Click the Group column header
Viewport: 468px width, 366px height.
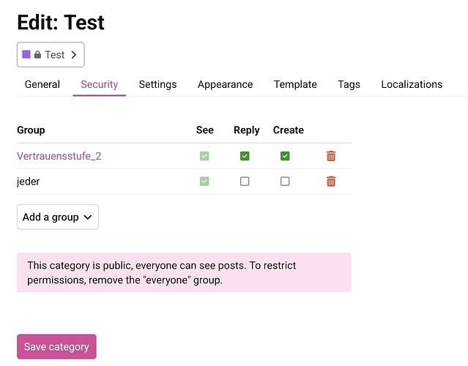click(31, 130)
